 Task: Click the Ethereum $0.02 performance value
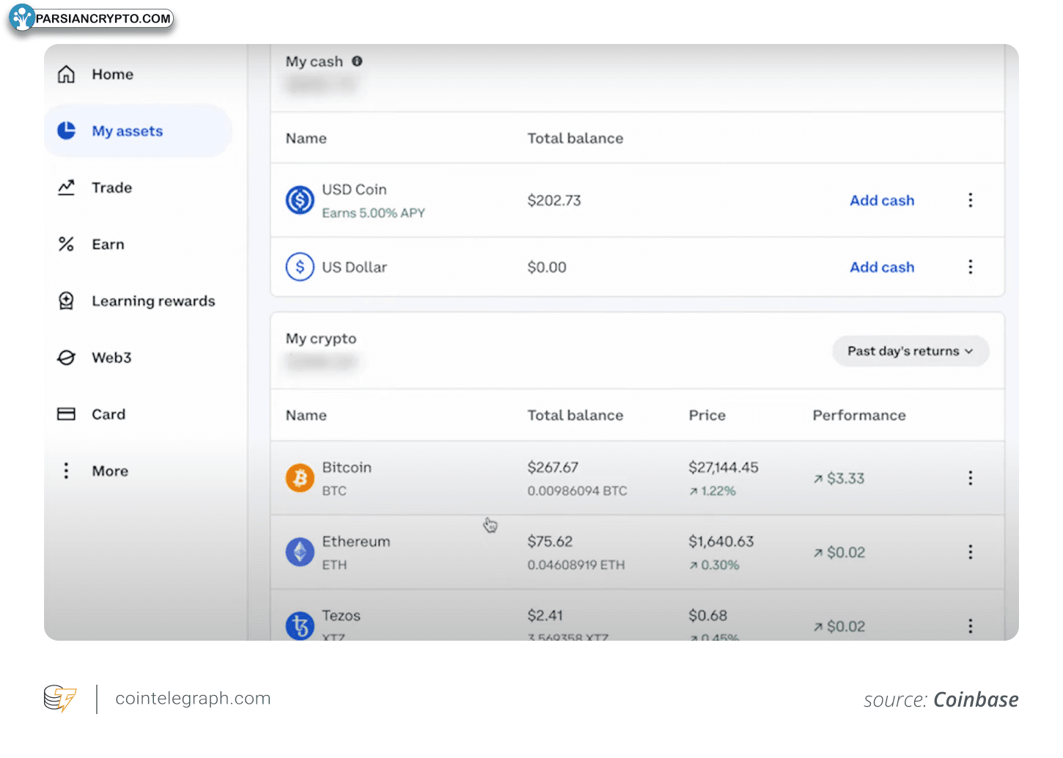pyautogui.click(x=839, y=553)
